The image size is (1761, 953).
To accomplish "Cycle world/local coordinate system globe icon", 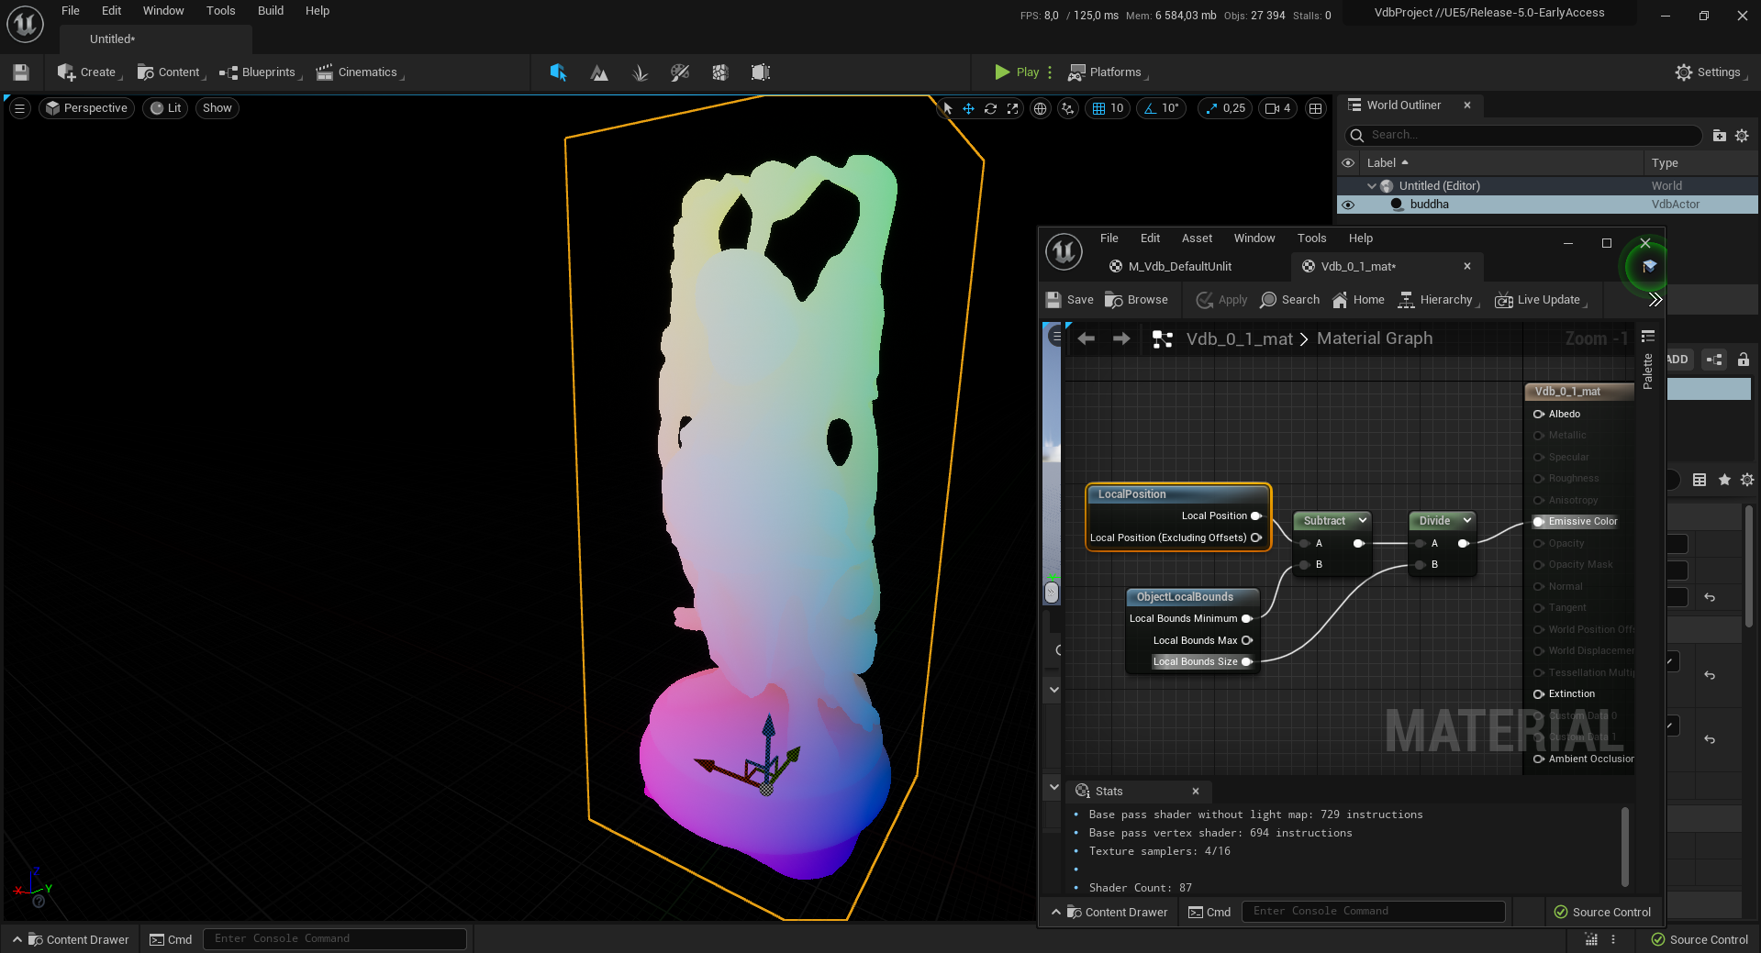I will [x=1040, y=108].
